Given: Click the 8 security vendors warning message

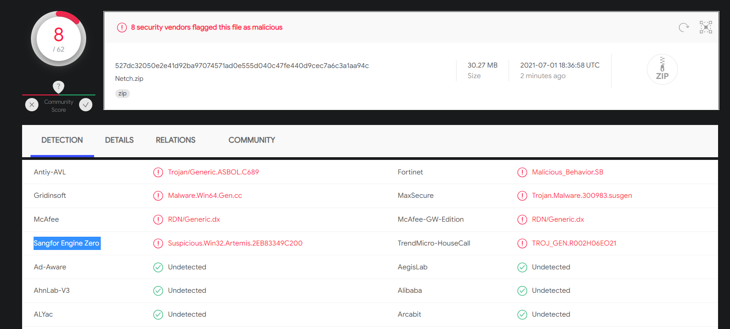Looking at the screenshot, I should tap(206, 27).
